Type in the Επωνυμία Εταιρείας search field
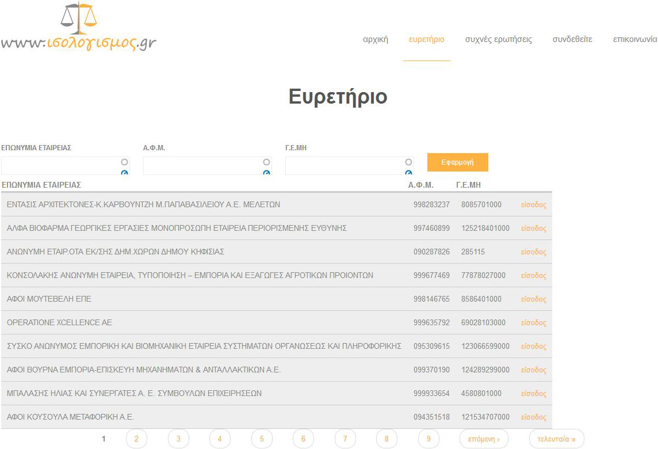Image resolution: width=658 pixels, height=449 pixels. pos(60,166)
